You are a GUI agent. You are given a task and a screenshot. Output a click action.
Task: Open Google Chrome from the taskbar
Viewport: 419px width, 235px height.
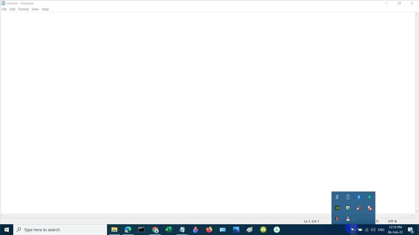[155, 229]
